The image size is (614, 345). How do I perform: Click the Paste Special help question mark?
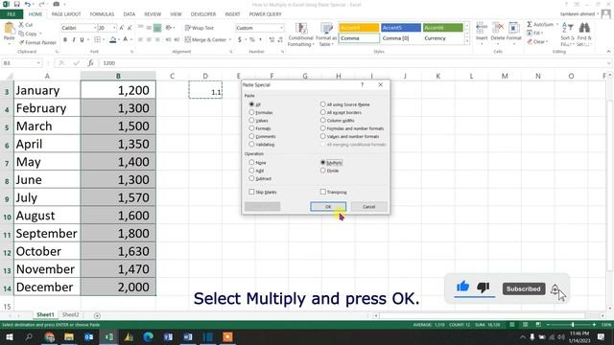pyautogui.click(x=363, y=84)
